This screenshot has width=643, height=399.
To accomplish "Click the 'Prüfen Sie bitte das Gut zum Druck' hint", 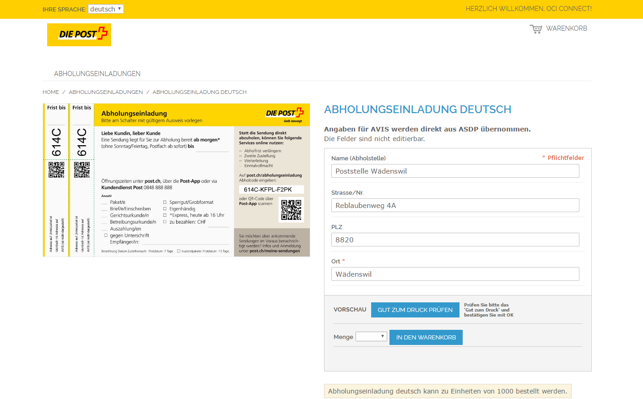I will (489, 310).
